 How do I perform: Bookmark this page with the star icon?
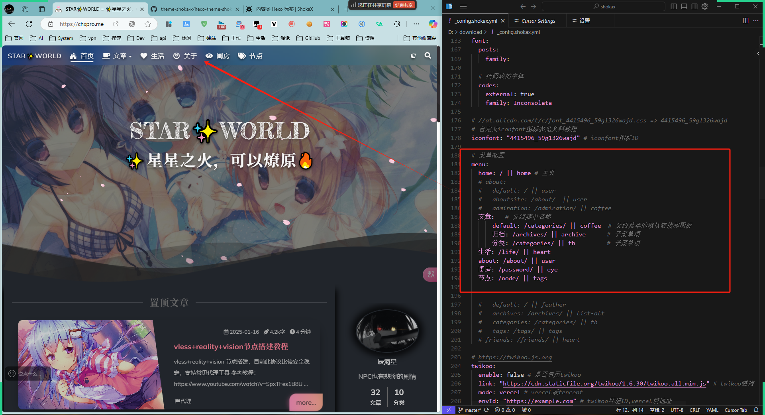[x=148, y=24]
